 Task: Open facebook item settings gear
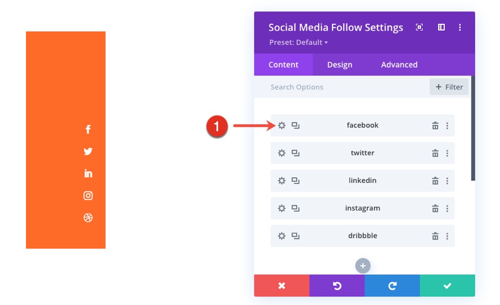(281, 126)
